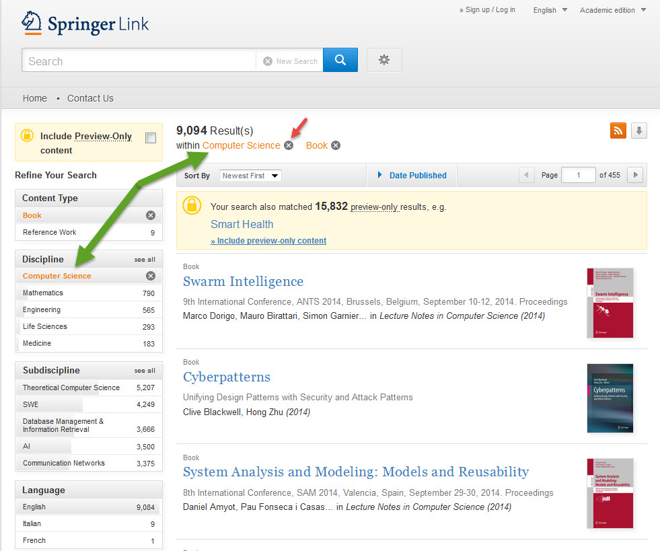The image size is (660, 551).
Task: Open the Home navigation item
Action: click(x=35, y=98)
